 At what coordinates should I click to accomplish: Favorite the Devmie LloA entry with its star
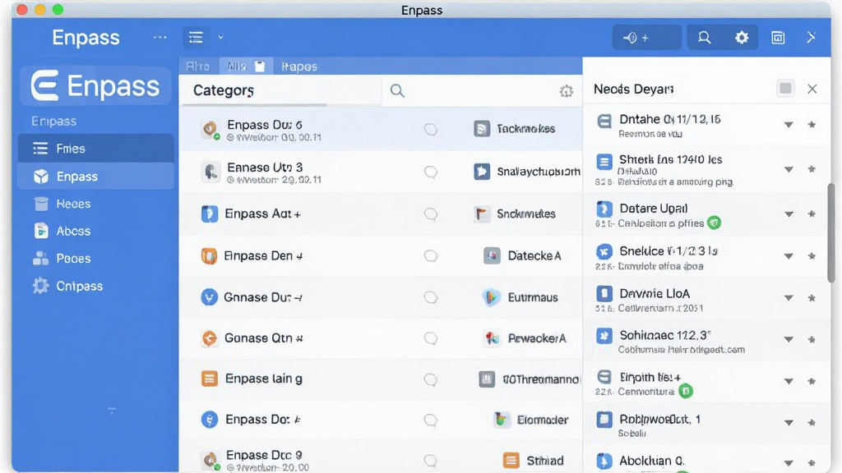[x=812, y=297]
